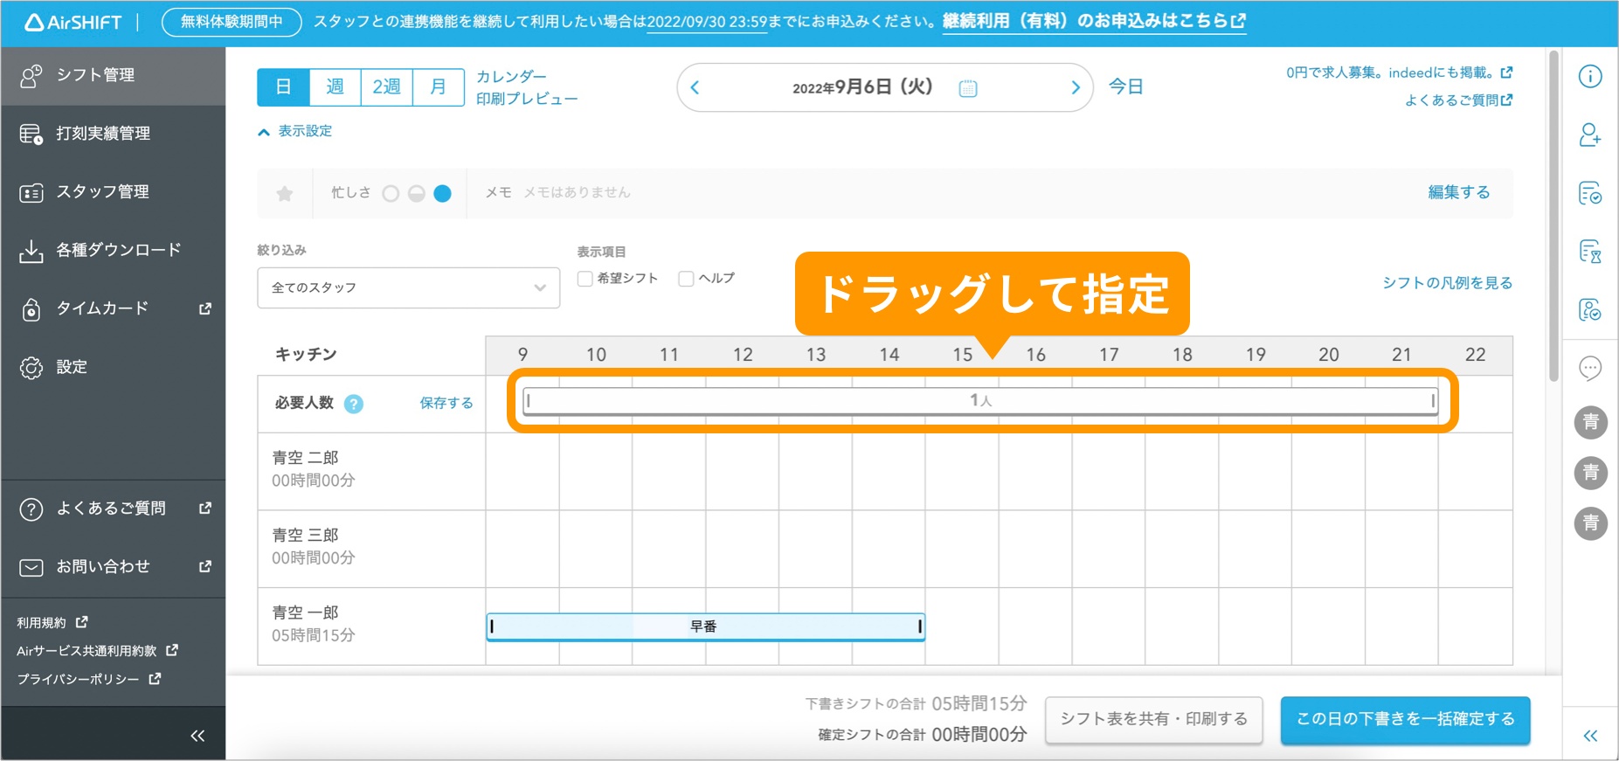Collapse 表示設定 section
Screen dimensions: 1619x761
click(295, 131)
